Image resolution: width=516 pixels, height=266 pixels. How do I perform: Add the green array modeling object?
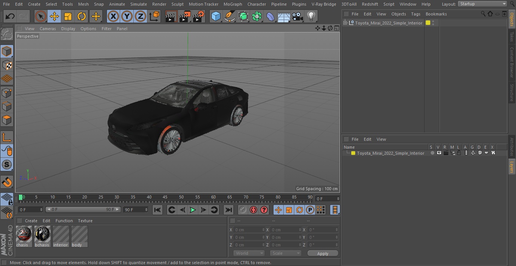pos(257,16)
